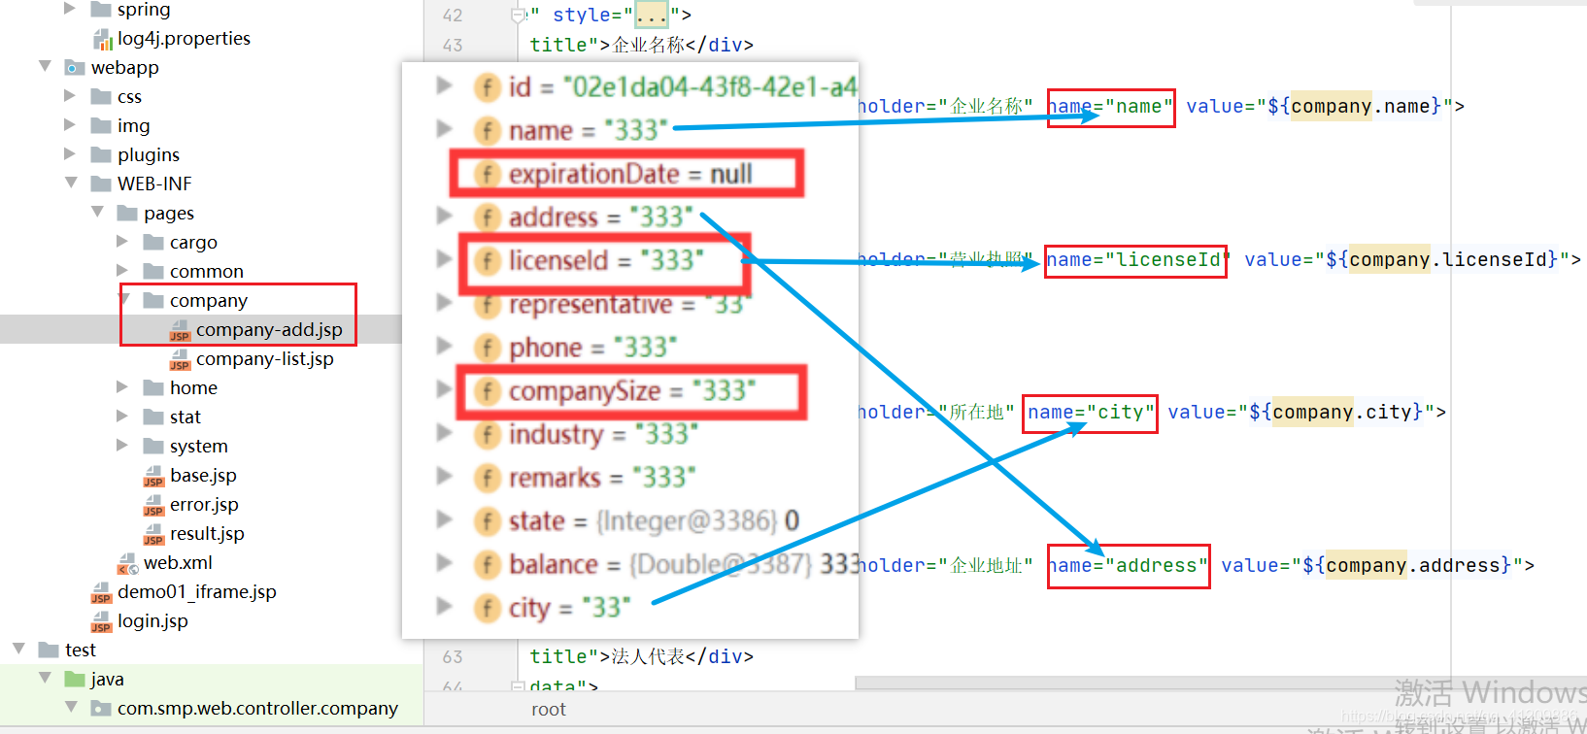Expand the id variable in debugger
1587x734 pixels.
(x=445, y=85)
